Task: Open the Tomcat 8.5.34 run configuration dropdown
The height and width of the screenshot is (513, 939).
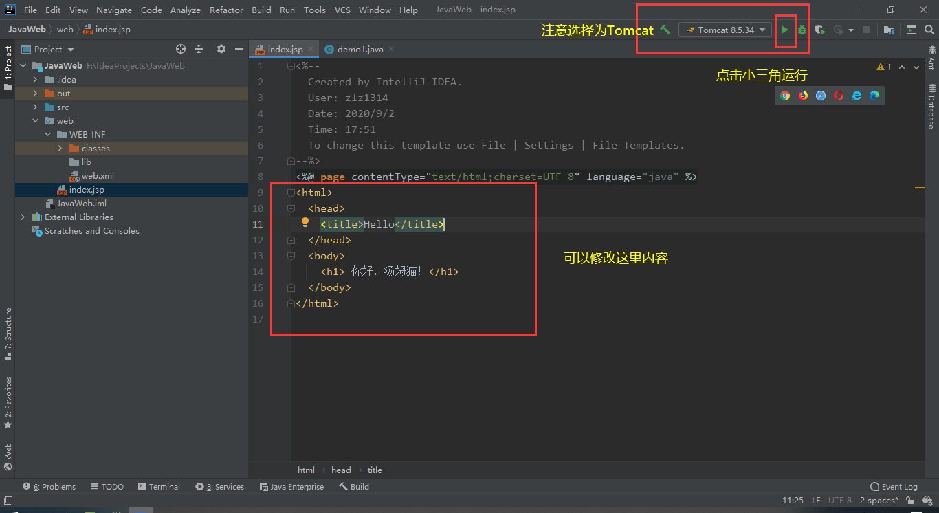Action: (725, 30)
